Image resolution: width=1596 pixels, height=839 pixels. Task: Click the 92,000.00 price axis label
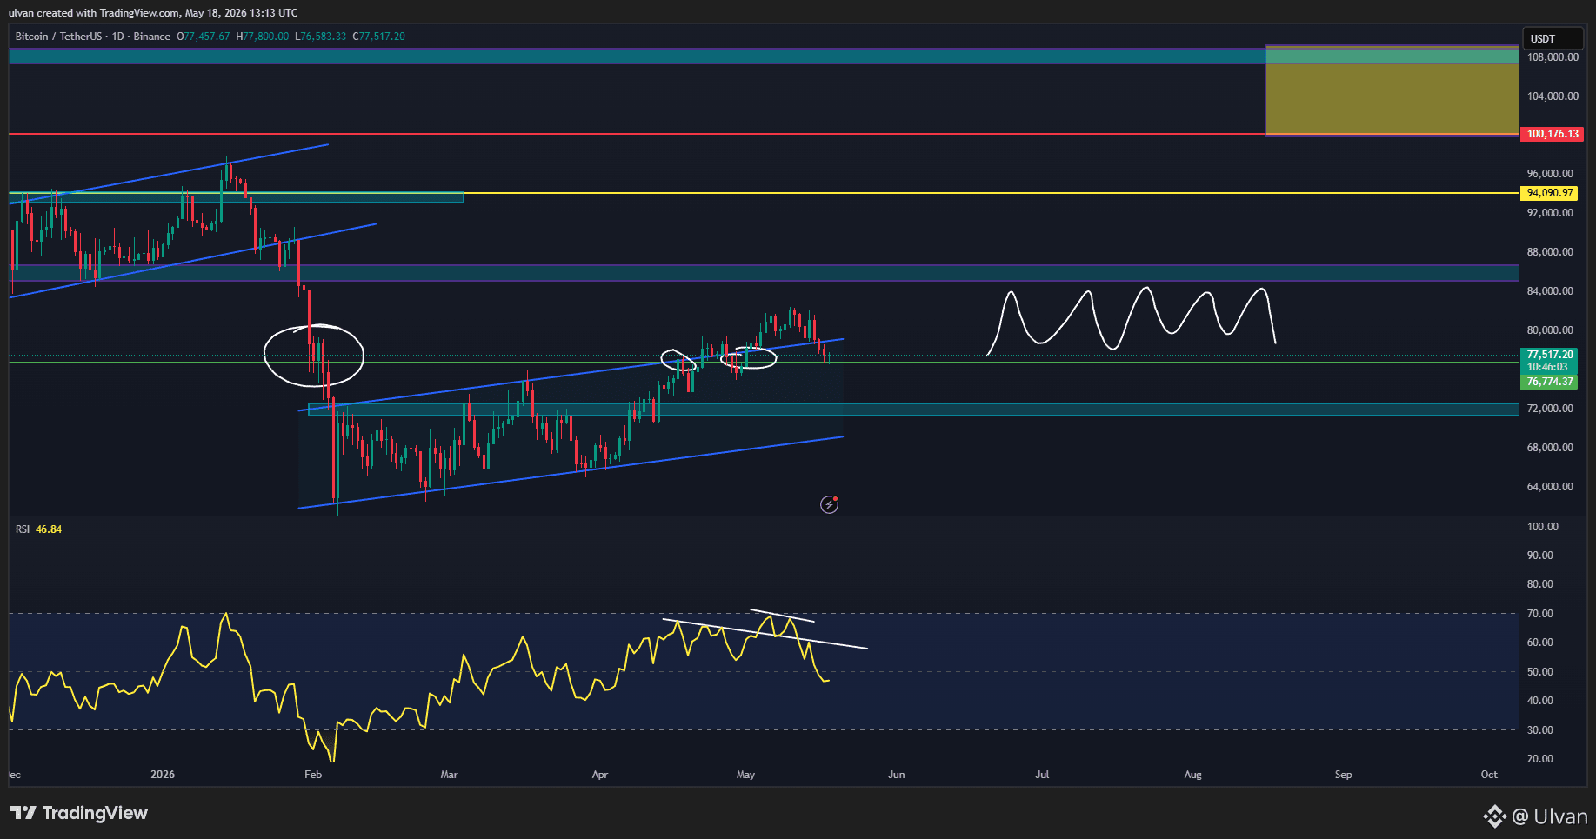point(1550,213)
